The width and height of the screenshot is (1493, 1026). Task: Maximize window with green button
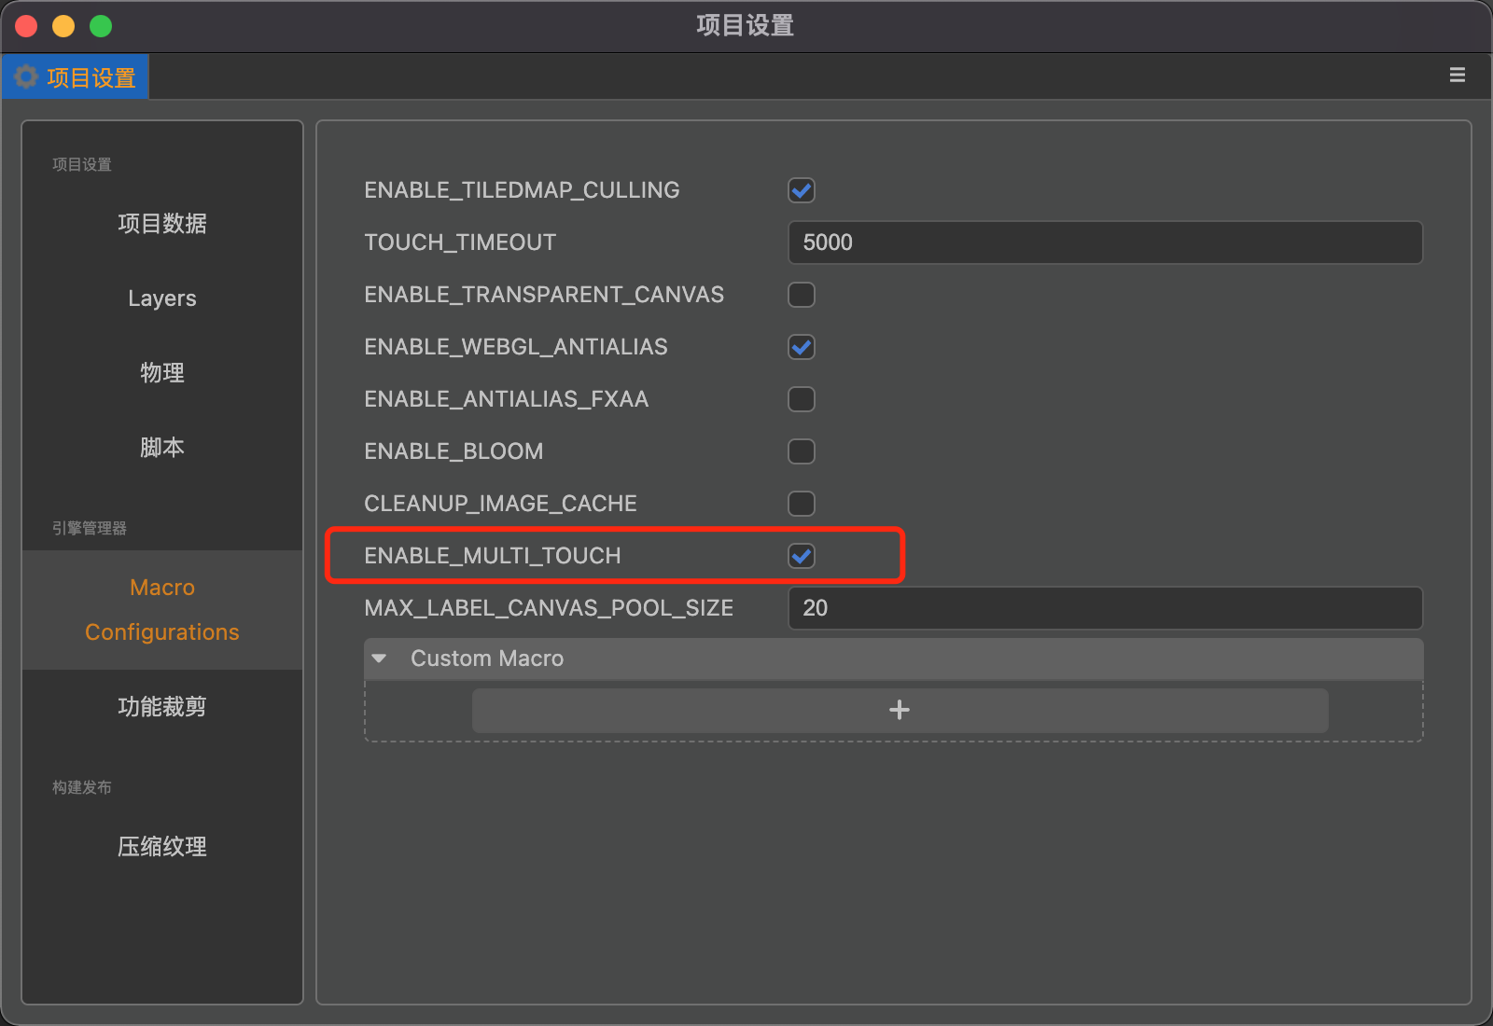tap(101, 26)
